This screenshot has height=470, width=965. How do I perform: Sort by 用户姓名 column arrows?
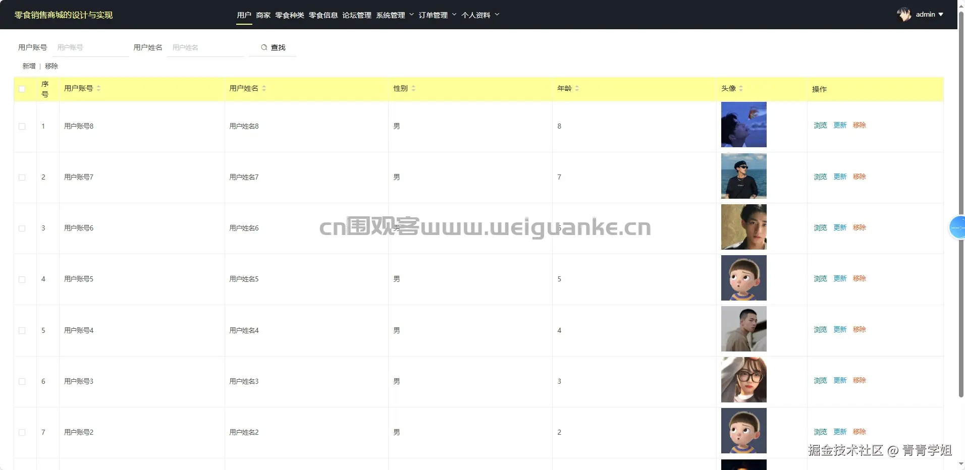click(x=264, y=88)
